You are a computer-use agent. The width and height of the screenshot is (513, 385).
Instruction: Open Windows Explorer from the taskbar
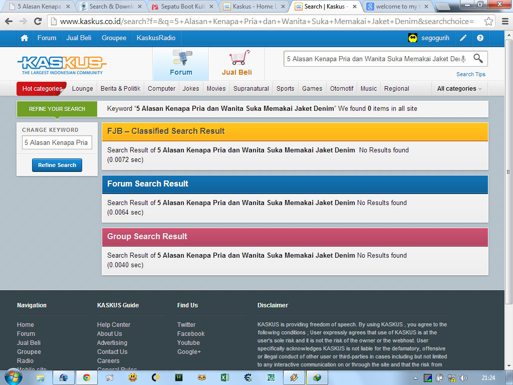[41, 378]
